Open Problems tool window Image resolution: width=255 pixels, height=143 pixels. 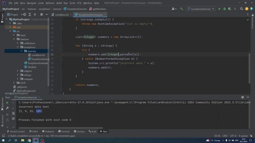48,131
